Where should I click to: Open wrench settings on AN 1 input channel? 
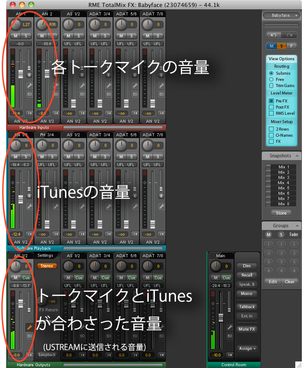tap(29, 85)
